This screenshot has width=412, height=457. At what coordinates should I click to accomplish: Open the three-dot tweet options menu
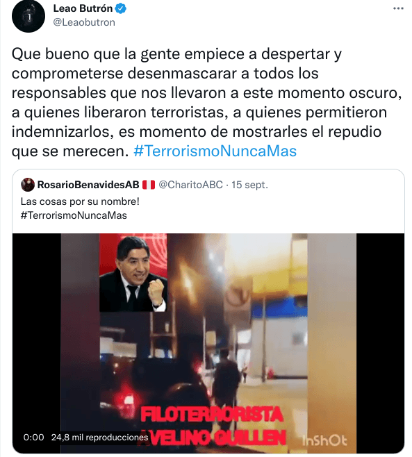pyautogui.click(x=398, y=8)
